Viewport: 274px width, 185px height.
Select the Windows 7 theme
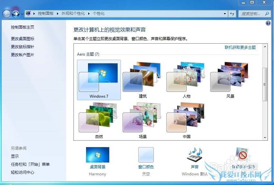point(99,80)
